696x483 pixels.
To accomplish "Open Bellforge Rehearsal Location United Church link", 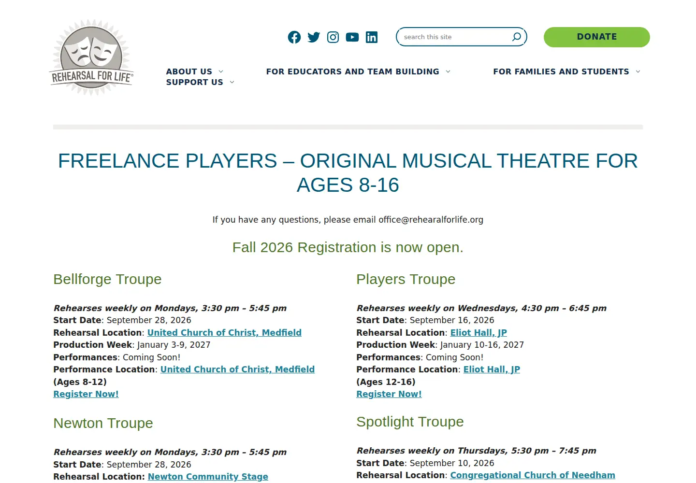I will [224, 333].
